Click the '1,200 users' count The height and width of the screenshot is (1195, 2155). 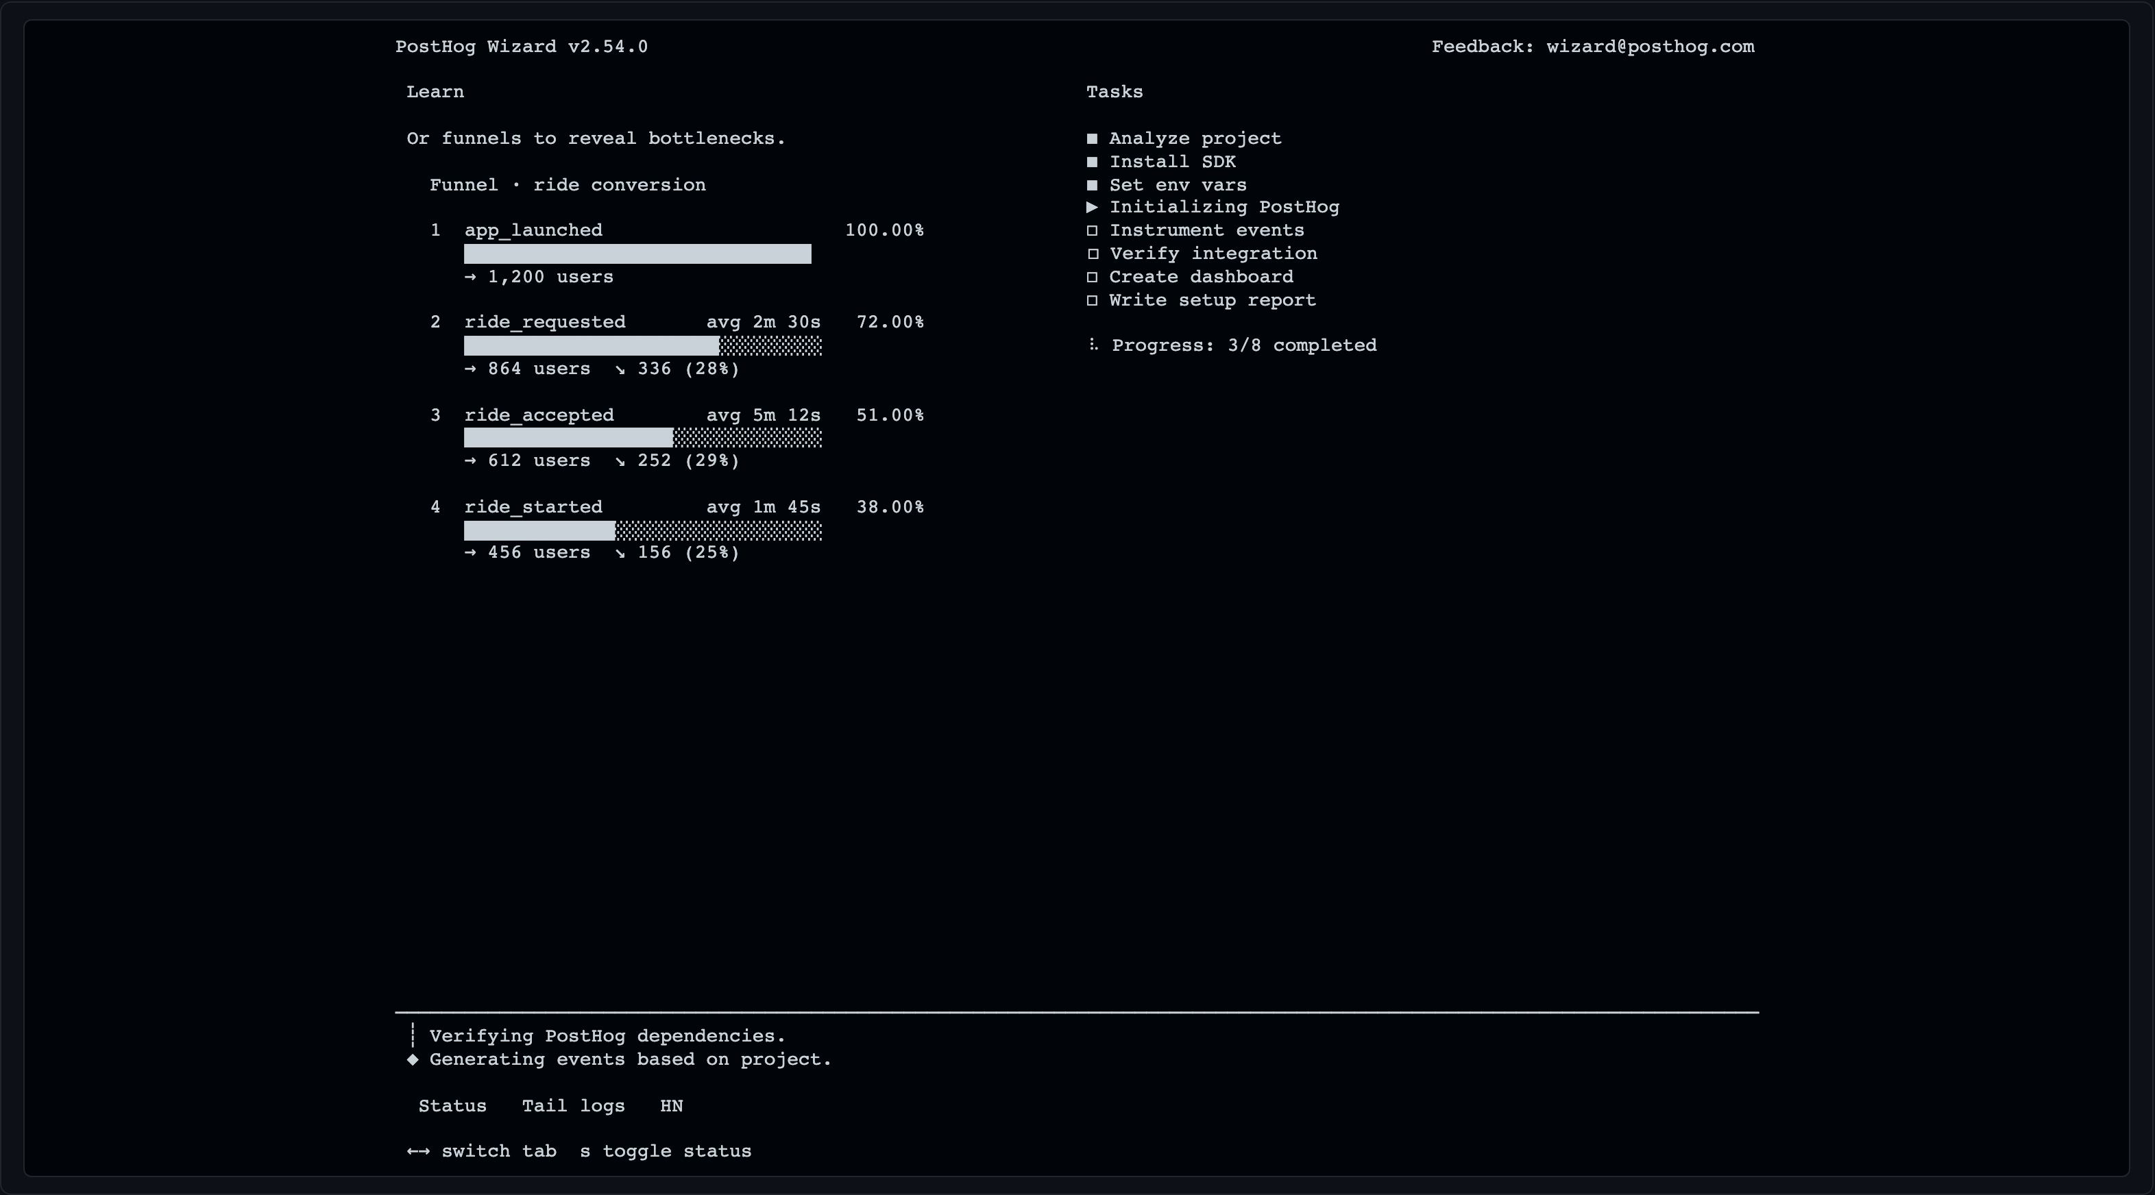(550, 277)
